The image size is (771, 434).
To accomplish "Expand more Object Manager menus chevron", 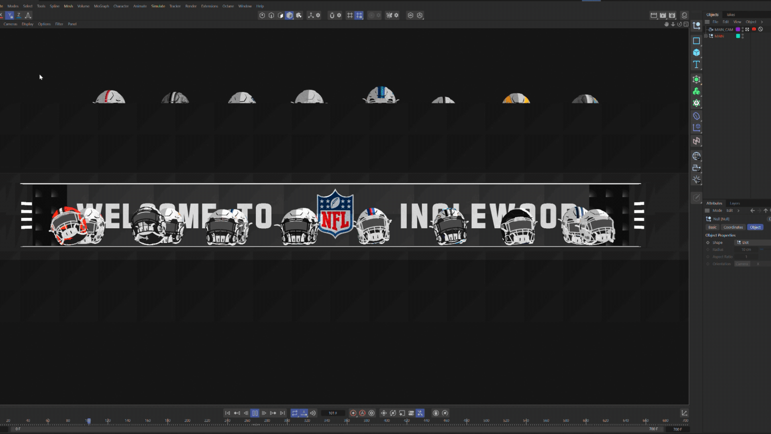I will point(762,22).
